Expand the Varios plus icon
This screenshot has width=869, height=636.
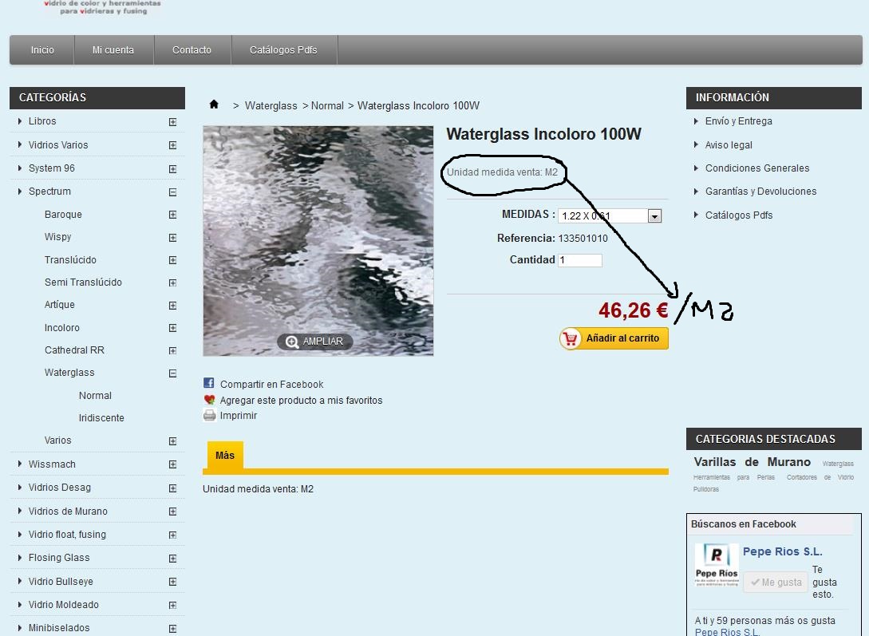pyautogui.click(x=173, y=441)
